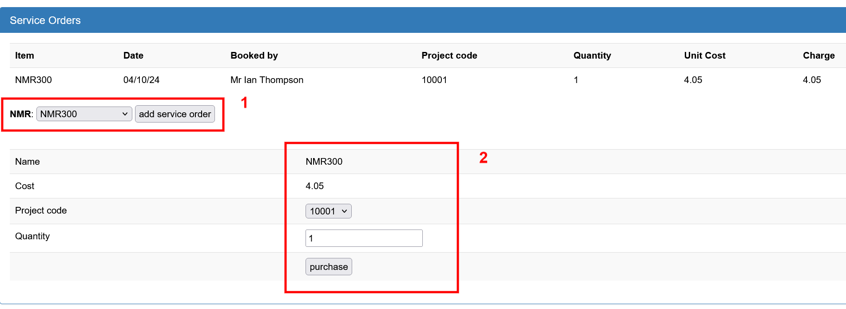The height and width of the screenshot is (309, 846).
Task: Select the Item column header
Action: pos(24,55)
